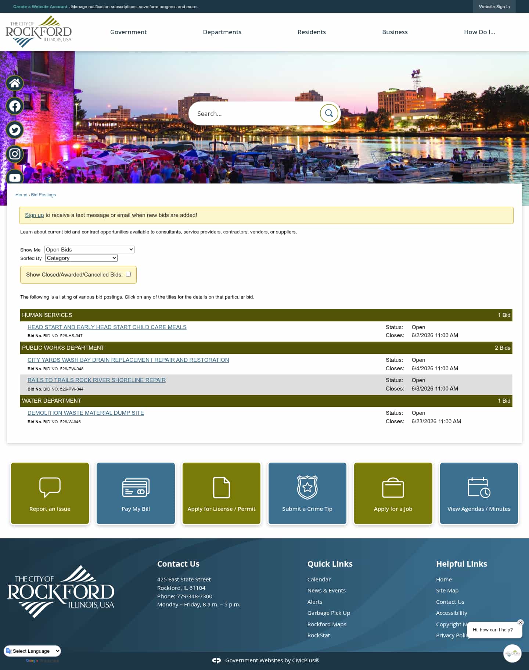Click Create a Website Account link
The width and height of the screenshot is (529, 670).
(x=40, y=7)
